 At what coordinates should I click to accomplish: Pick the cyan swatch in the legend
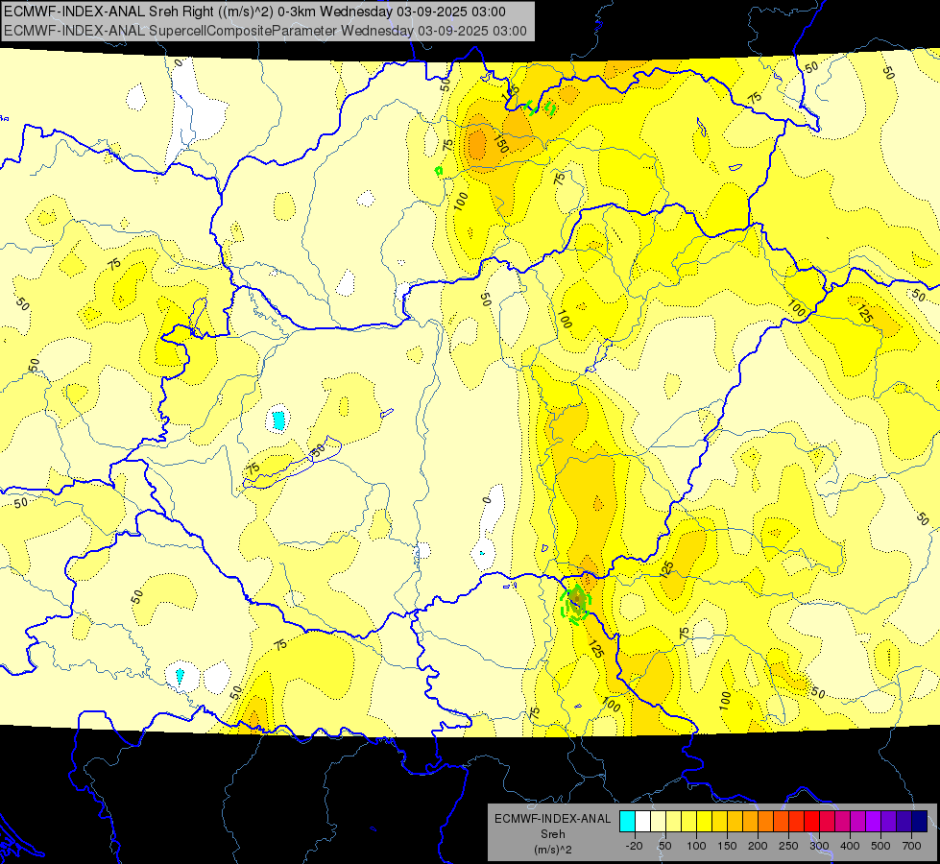point(628,822)
